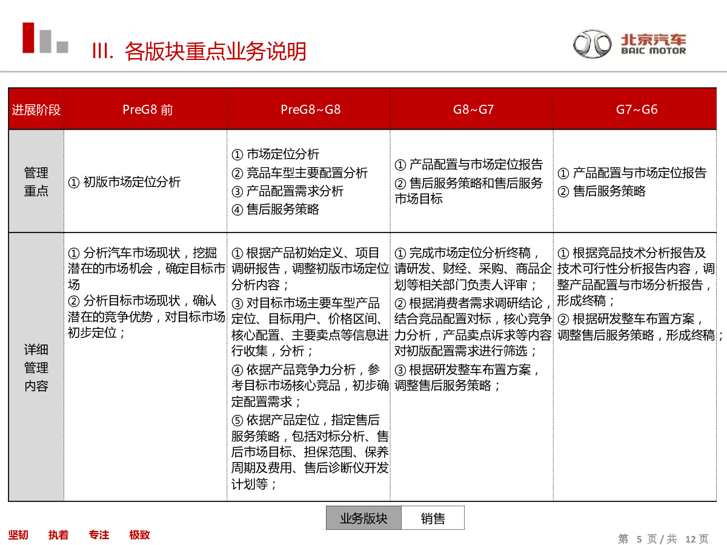The image size is (727, 545).
Task: Click the 进展阶段 header cell
Action: (x=36, y=110)
